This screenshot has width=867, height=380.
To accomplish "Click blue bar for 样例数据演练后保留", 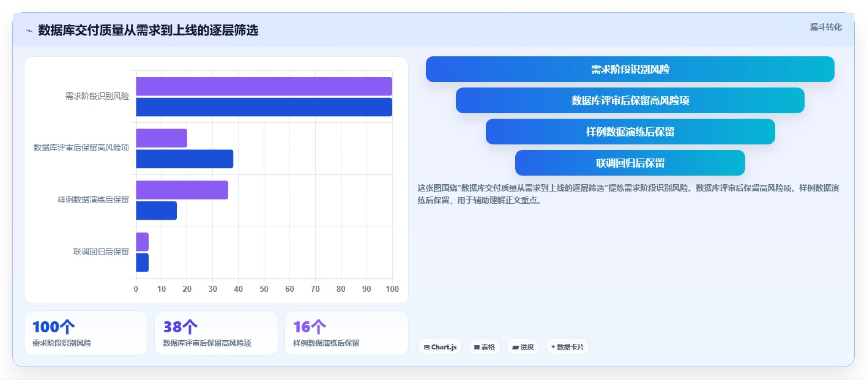I will click(156, 210).
